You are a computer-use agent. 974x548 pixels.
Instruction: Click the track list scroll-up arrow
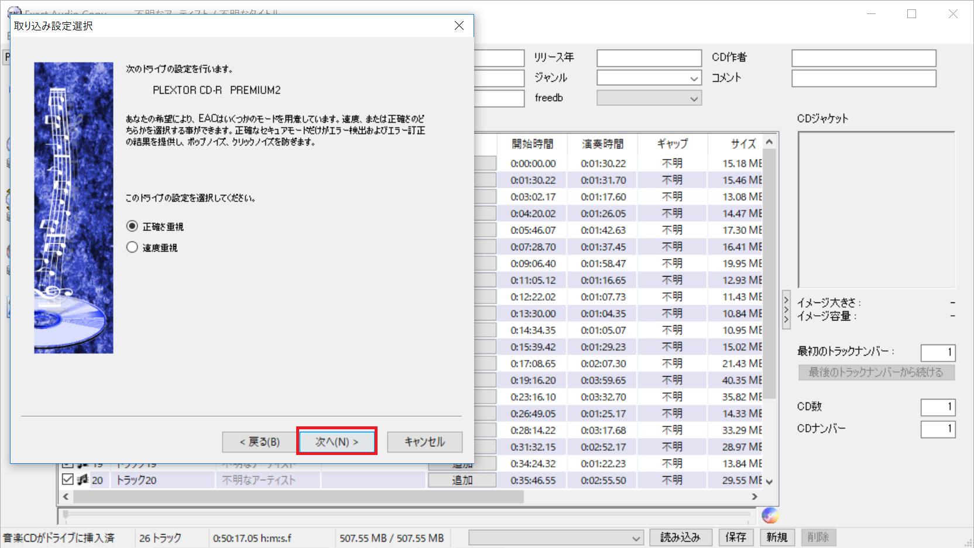pos(769,142)
